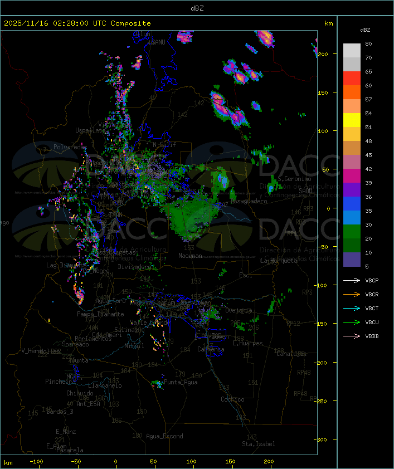Viewport: 394px width, 469px height.
Task: Click the '2025/11/16 02:28:00 UTC Composite' timestamp
Action: point(77,23)
